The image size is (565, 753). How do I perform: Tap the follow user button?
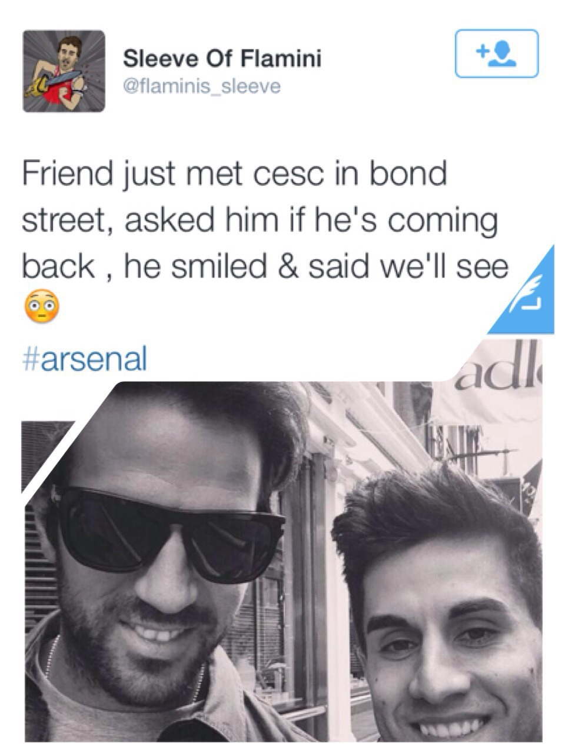click(496, 54)
